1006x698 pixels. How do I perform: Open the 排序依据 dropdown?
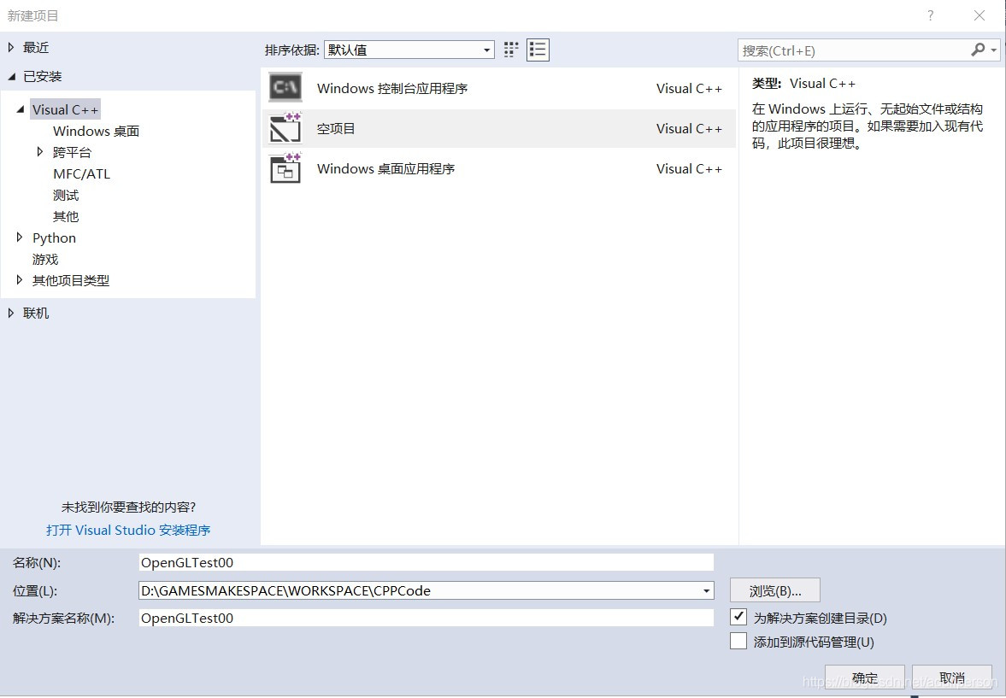409,50
